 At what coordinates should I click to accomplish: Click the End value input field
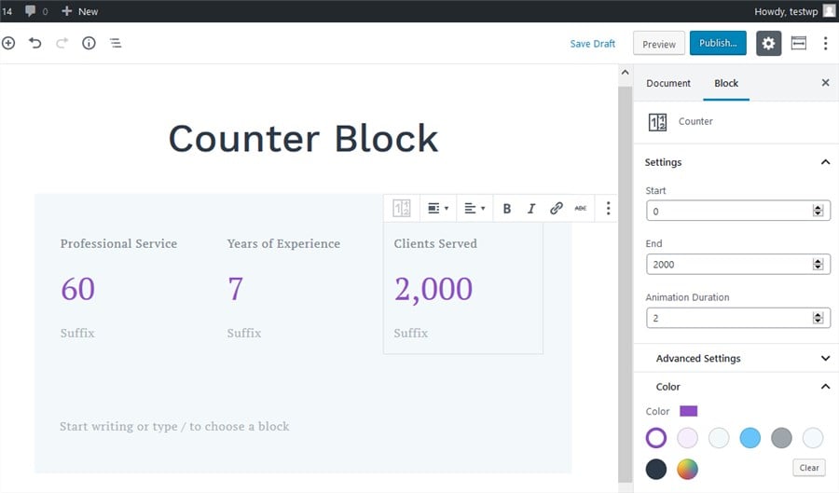click(x=729, y=265)
